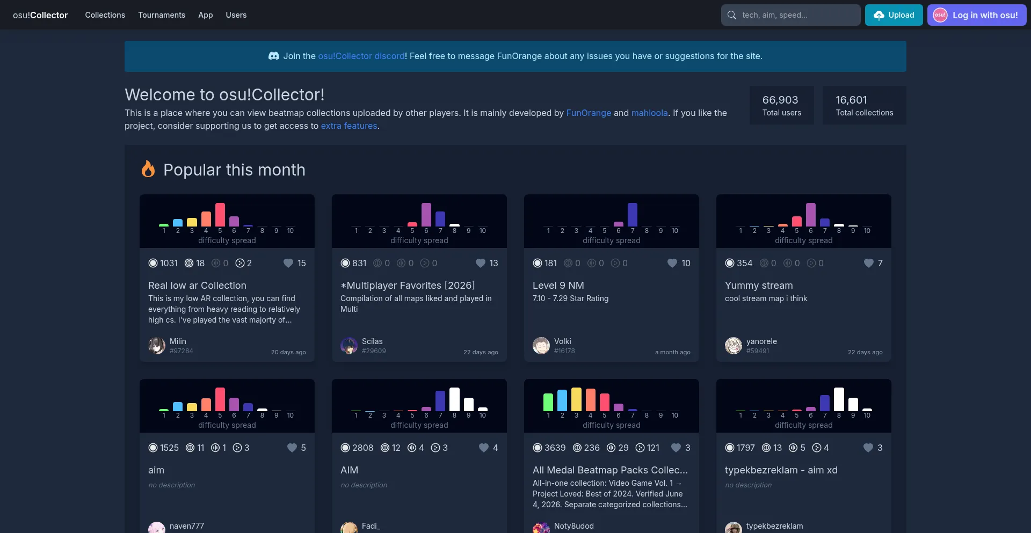This screenshot has width=1031, height=533.
Task: Open FunOrange profile link
Action: pos(589,113)
